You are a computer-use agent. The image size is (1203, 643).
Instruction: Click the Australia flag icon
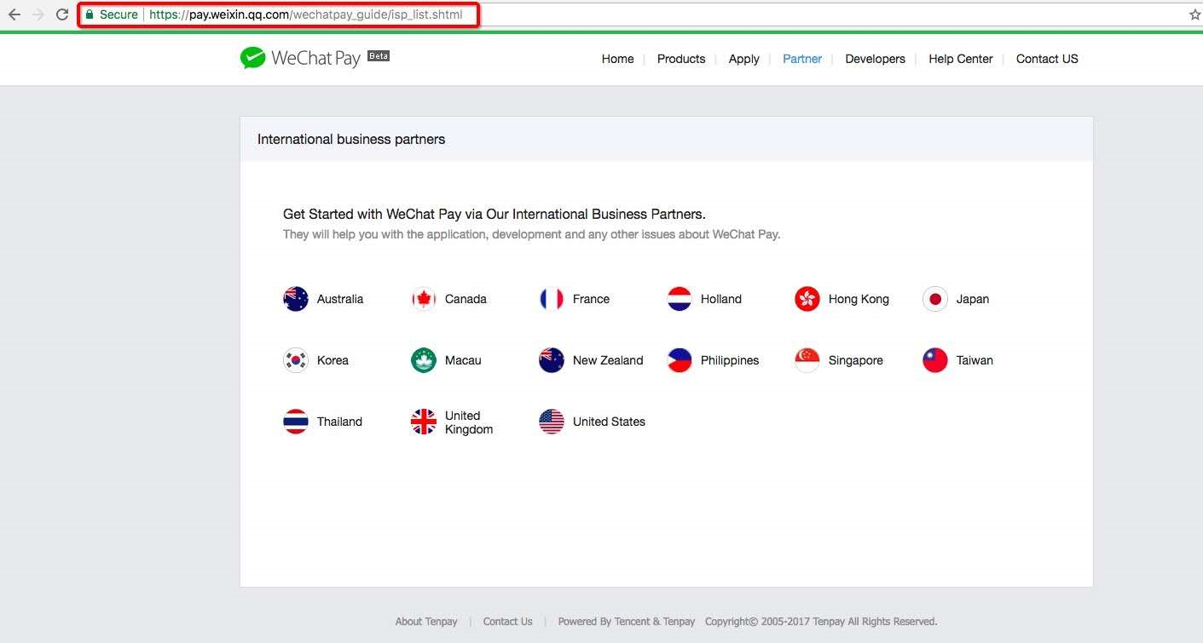pyautogui.click(x=296, y=299)
